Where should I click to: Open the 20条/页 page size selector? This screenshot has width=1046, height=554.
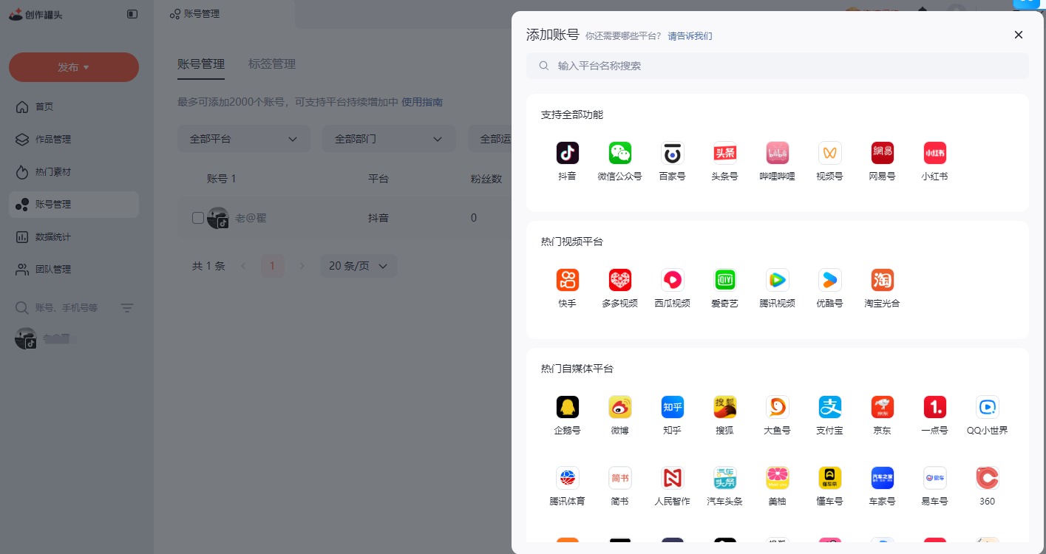click(x=358, y=266)
